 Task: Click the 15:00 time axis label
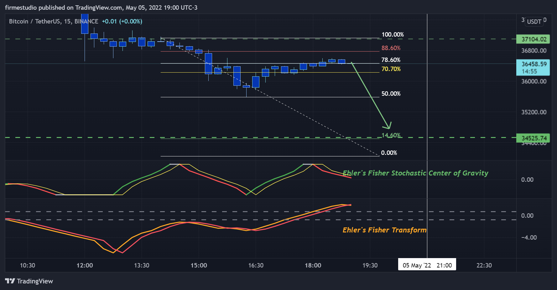click(x=199, y=265)
